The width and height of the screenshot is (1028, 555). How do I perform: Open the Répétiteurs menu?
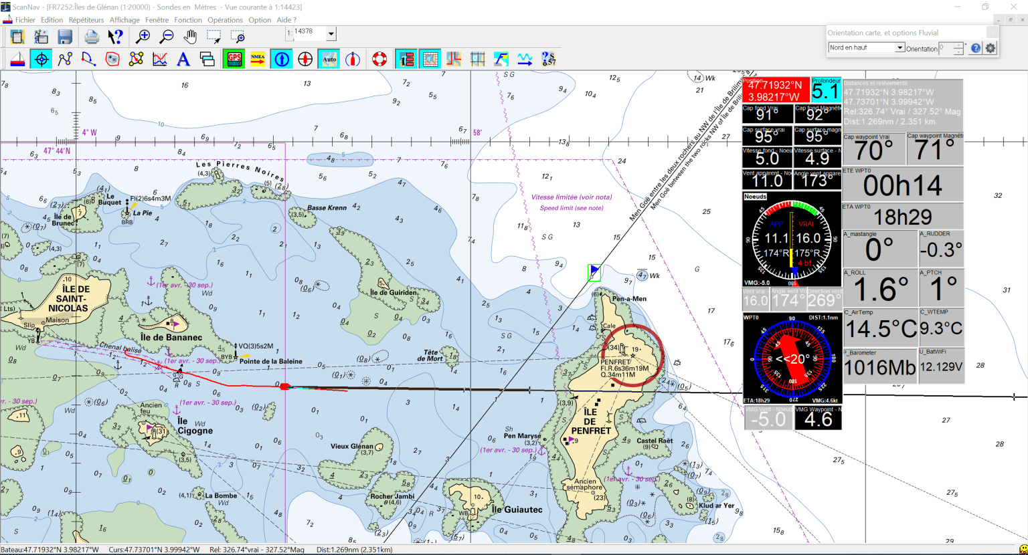(86, 20)
